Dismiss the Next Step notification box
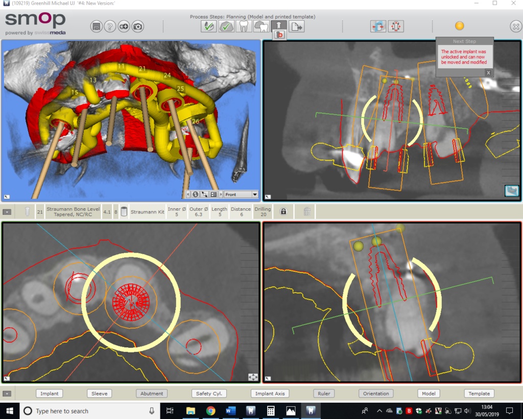The height and width of the screenshot is (419, 523). tap(488, 73)
